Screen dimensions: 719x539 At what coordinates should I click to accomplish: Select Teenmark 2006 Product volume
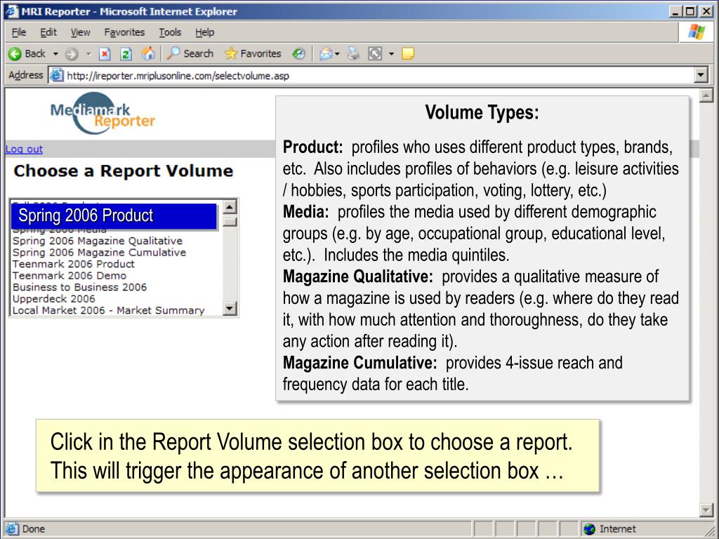[73, 264]
